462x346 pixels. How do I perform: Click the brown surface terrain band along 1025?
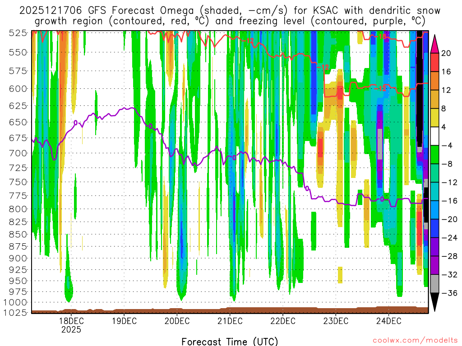[230, 310]
